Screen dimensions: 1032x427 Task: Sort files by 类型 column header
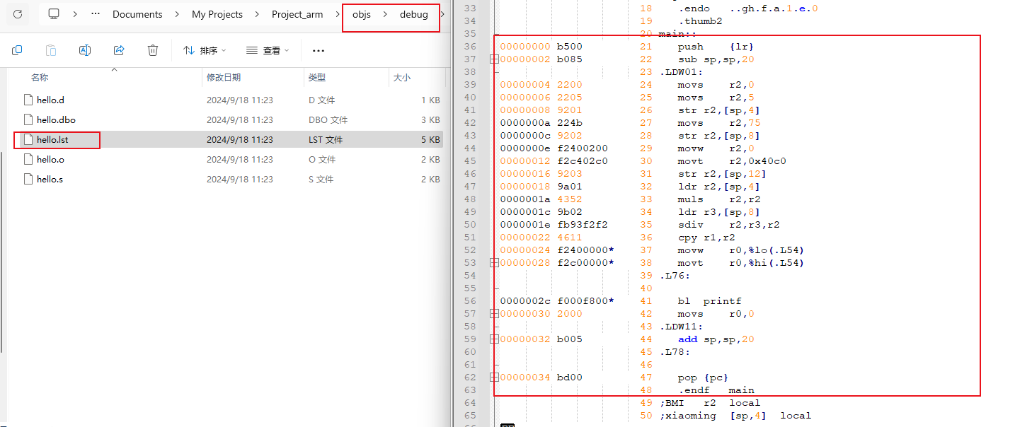(316, 78)
